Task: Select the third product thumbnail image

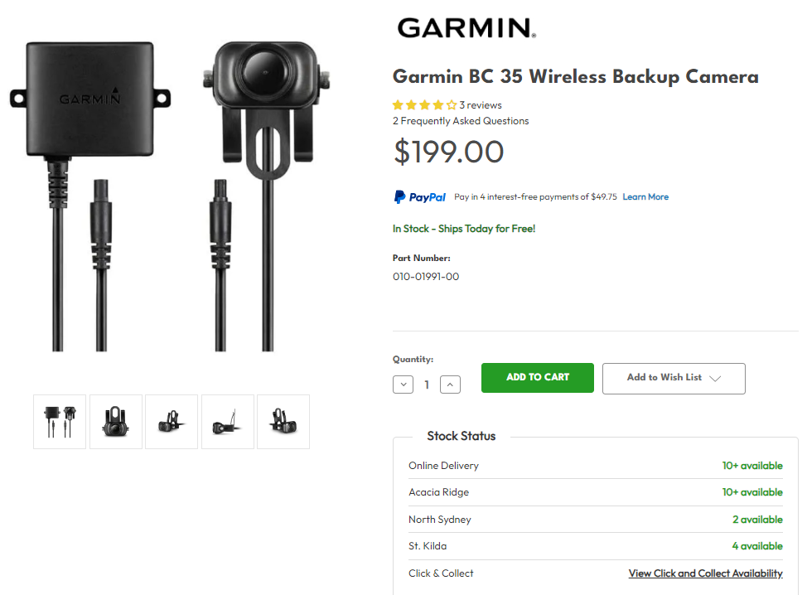Action: 172,422
